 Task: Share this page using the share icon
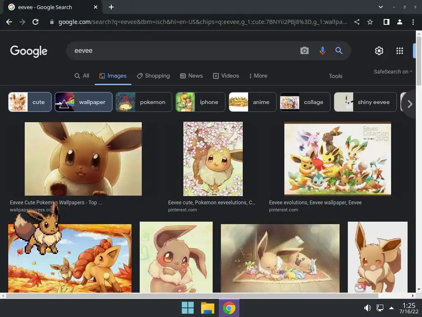[357, 22]
